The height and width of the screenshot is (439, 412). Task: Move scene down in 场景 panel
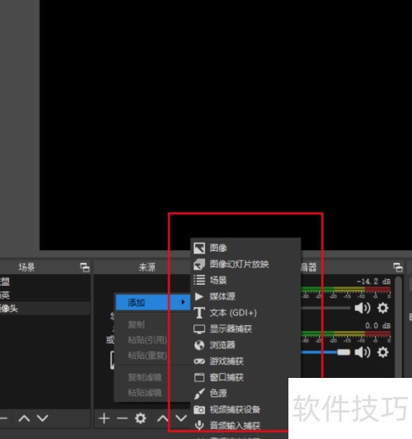tap(43, 418)
